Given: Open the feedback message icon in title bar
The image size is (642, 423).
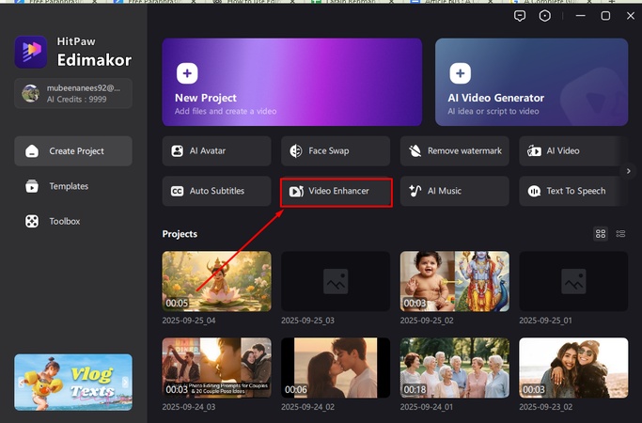Looking at the screenshot, I should [x=520, y=16].
